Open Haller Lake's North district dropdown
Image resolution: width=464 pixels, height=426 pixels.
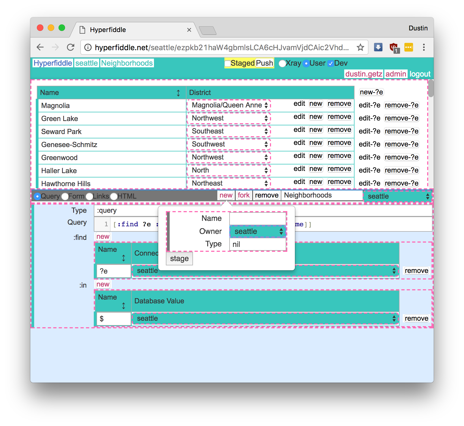tap(229, 170)
